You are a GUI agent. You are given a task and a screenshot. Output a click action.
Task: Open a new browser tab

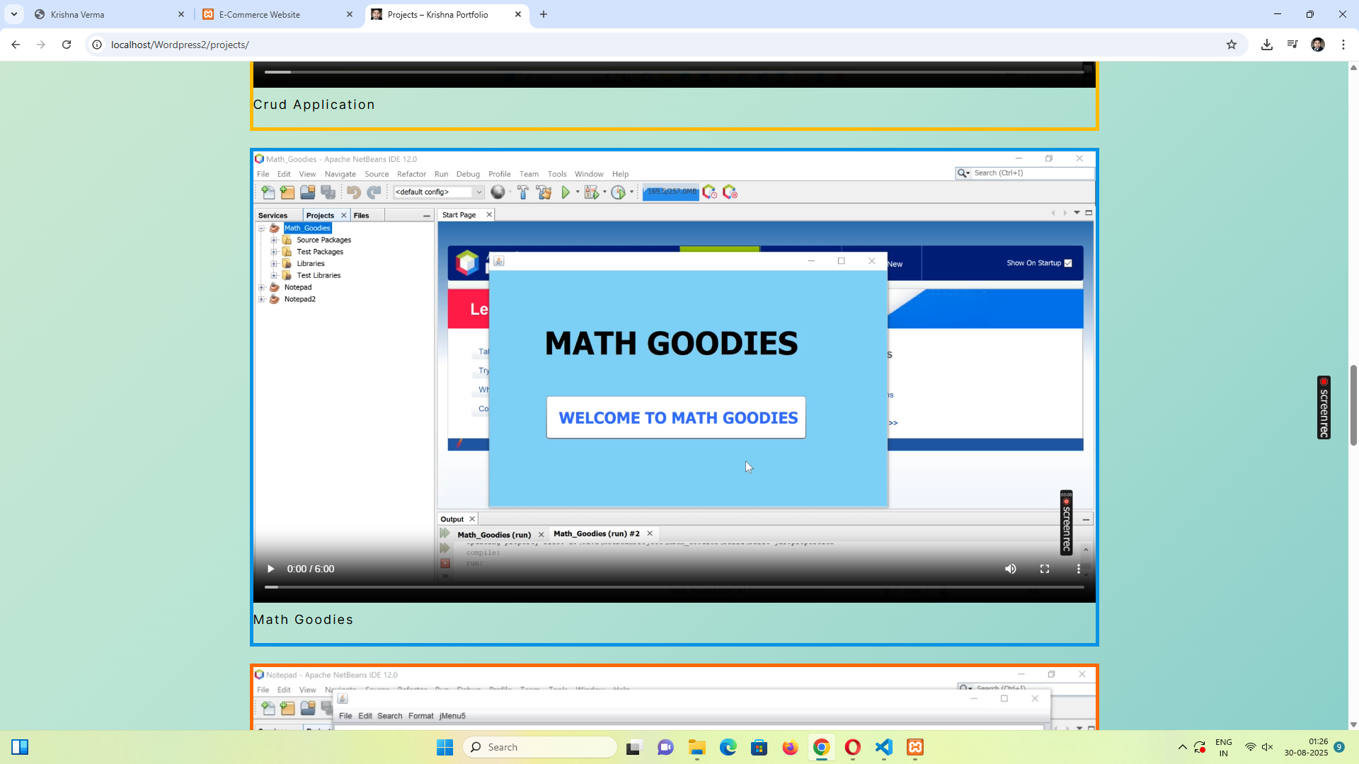[x=544, y=14]
